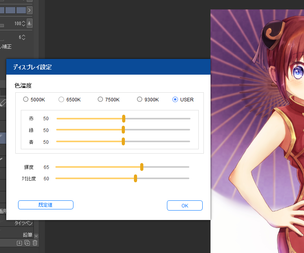304x253 pixels.
Task: Click the import sub tool icon
Action: click(x=19, y=243)
